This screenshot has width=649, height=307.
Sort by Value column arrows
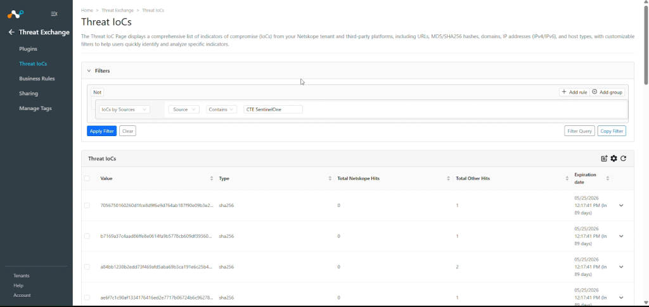tap(212, 179)
